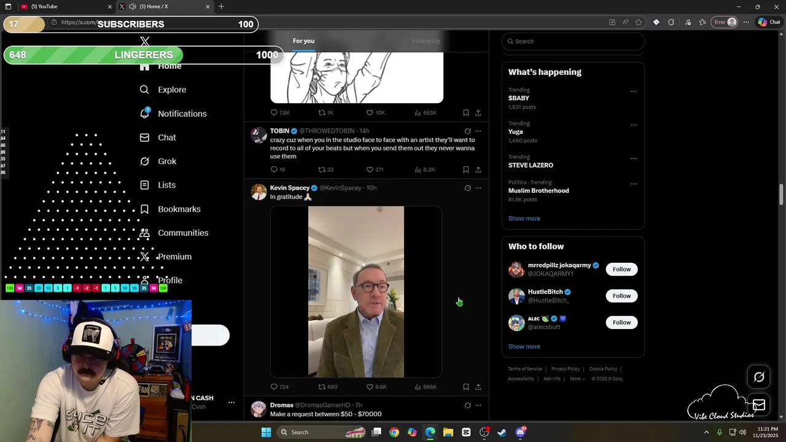Like TOBIN's post with 271 likes
Viewport: 786px width, 442px height.
tap(375, 169)
